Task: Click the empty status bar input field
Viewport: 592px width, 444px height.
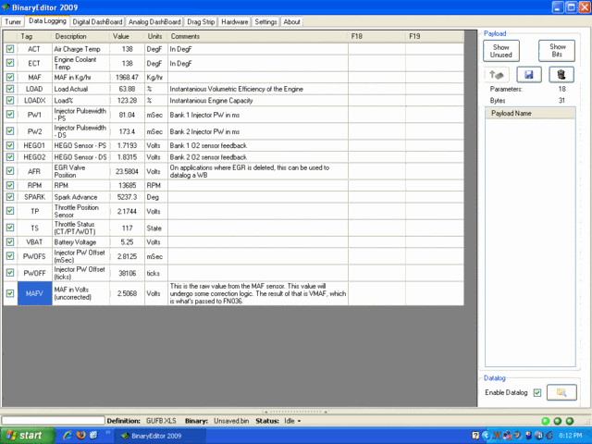Action: pyautogui.click(x=53, y=421)
